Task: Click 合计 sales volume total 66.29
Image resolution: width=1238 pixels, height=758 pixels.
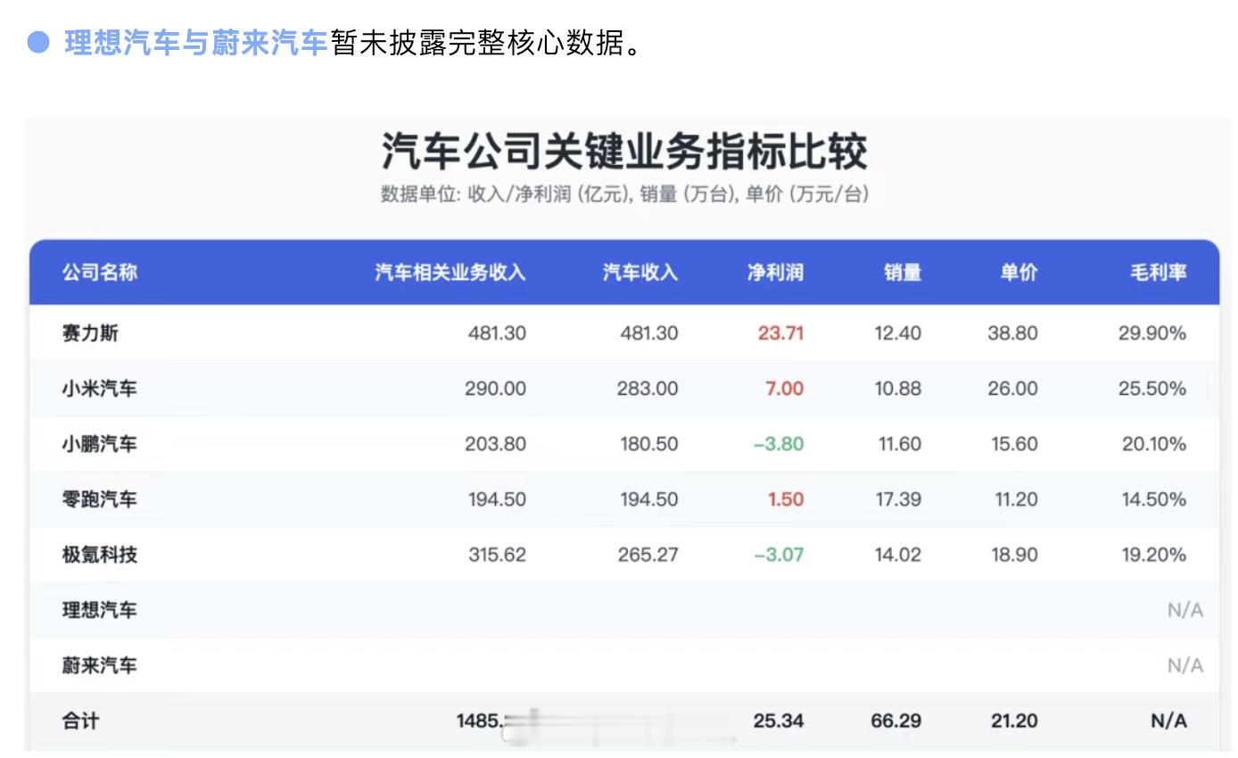Action: click(896, 721)
